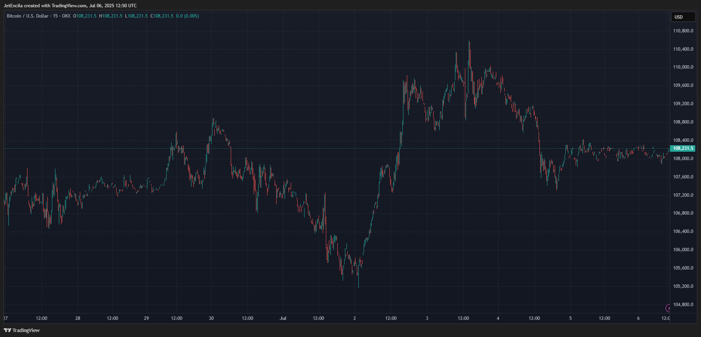Click the 106,000.0 price axis label
Viewport: 701px width, 337px height.
[683, 250]
